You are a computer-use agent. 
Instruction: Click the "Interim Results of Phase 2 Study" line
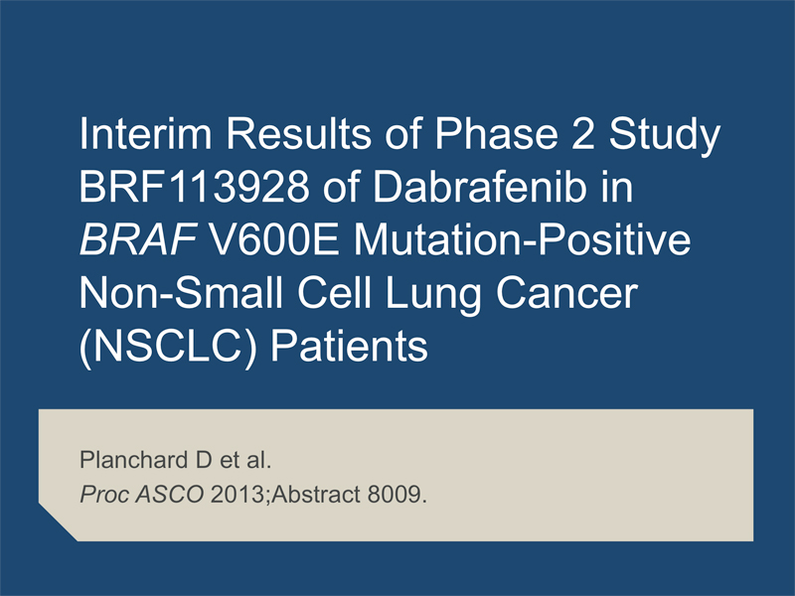click(x=399, y=134)
